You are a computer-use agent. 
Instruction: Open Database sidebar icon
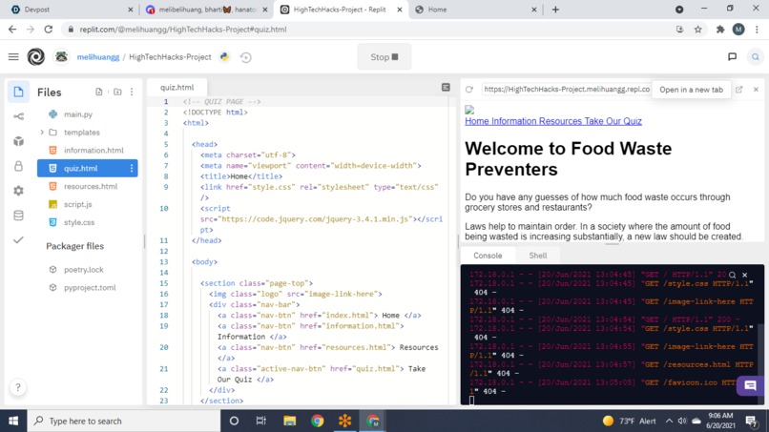pyautogui.click(x=18, y=216)
